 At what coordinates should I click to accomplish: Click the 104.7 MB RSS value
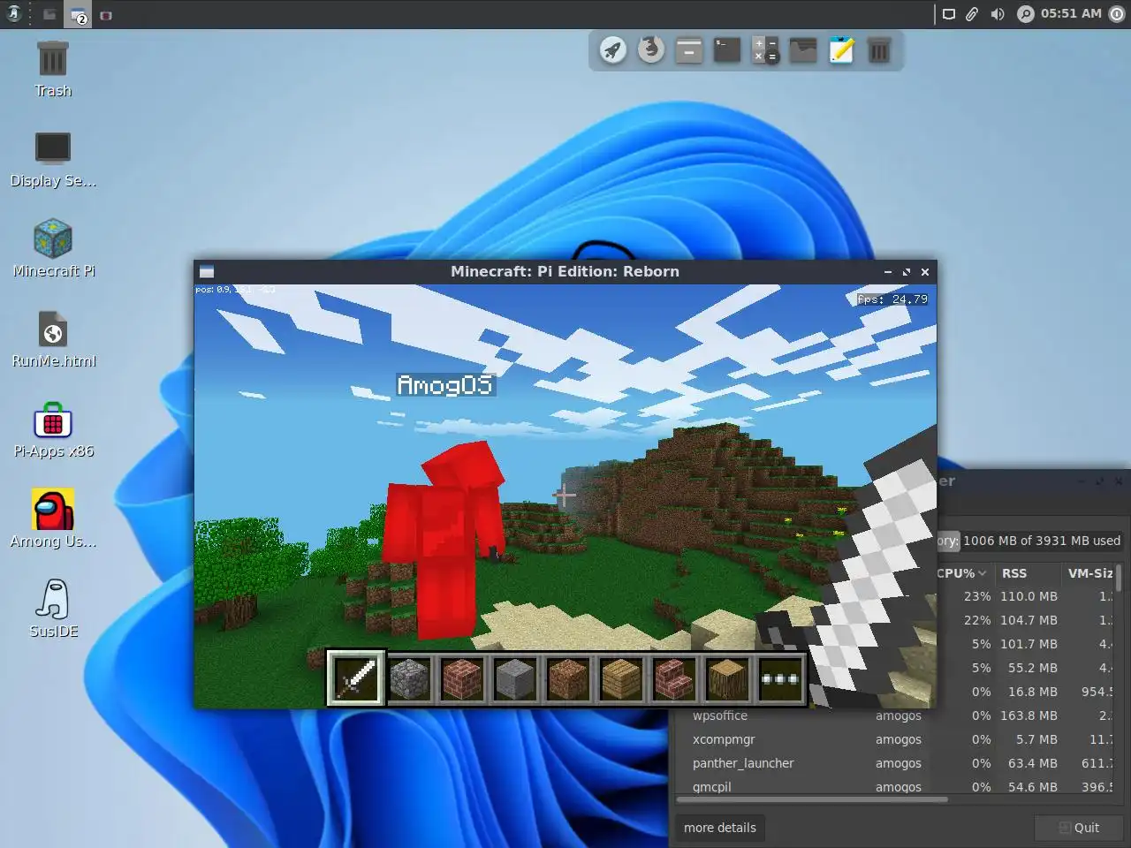1029,620
